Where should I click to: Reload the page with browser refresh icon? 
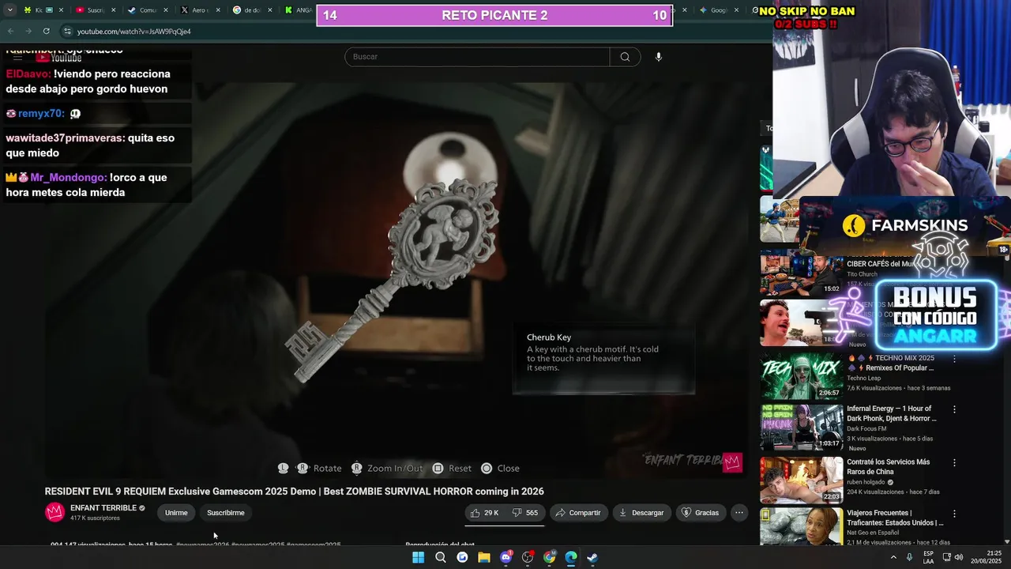[x=47, y=31]
